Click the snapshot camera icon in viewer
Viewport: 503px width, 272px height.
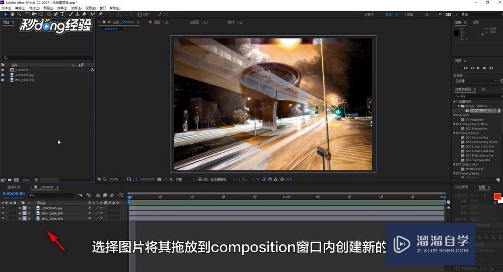[159, 180]
